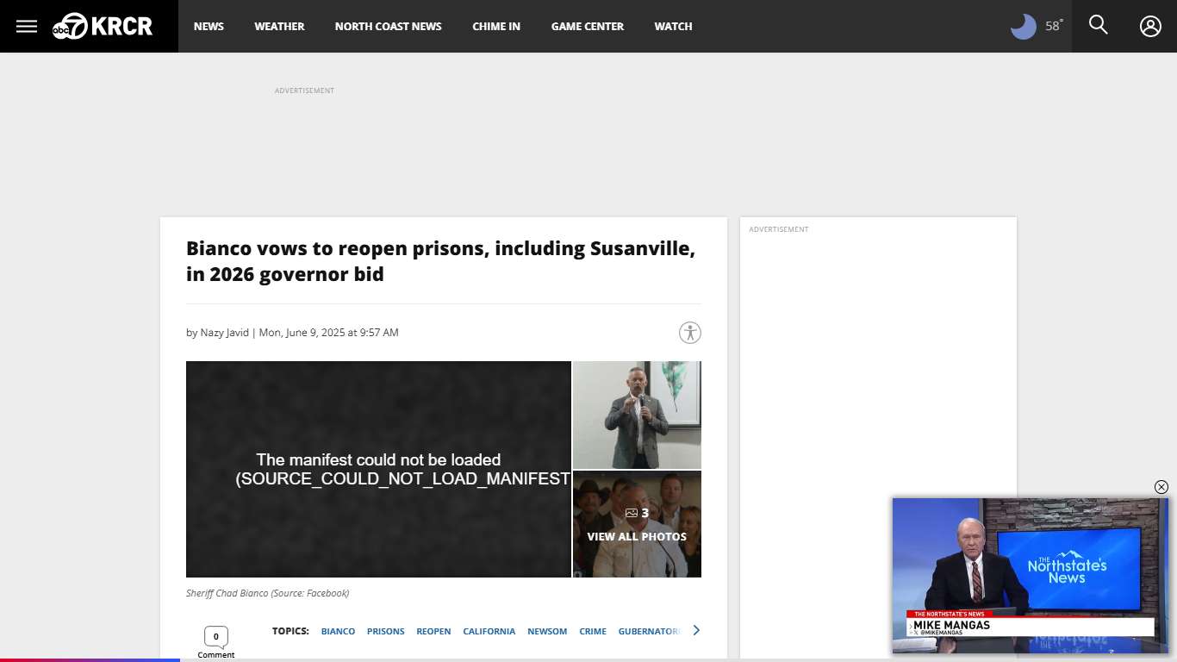Open Game Center nav item
The height and width of the screenshot is (662, 1177).
click(x=587, y=27)
